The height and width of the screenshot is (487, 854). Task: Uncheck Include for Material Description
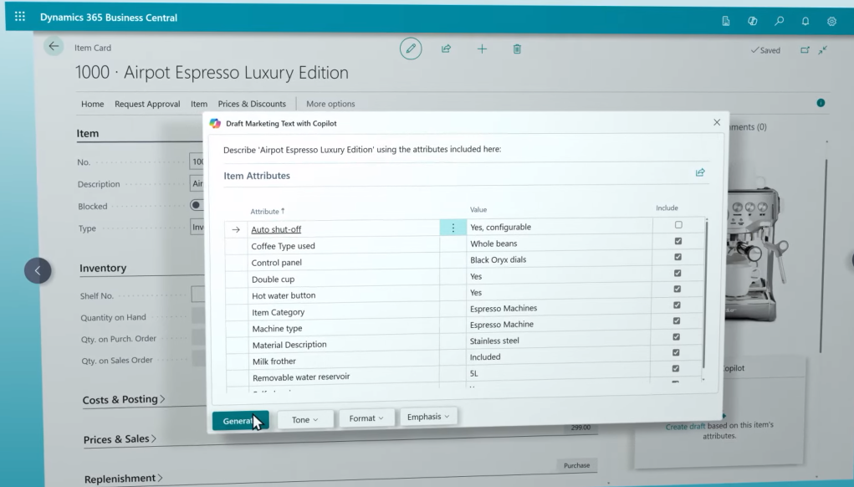676,336
